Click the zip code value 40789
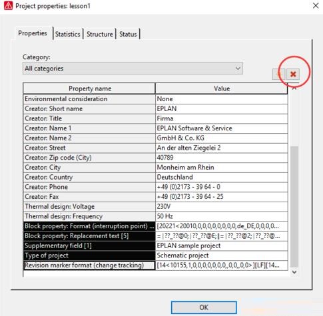This screenshot has height=316, width=323. pyautogui.click(x=221, y=158)
